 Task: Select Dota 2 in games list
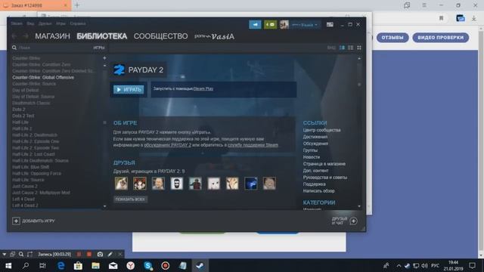pyautogui.click(x=19, y=109)
